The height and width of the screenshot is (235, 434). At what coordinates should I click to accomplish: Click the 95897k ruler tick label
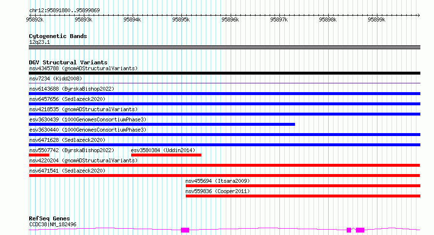point(279,20)
